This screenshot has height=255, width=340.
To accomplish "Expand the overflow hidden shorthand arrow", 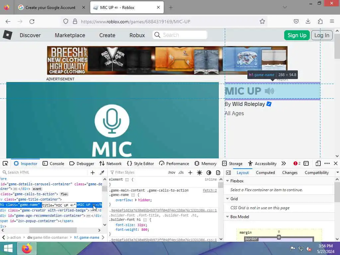I will [136, 200].
